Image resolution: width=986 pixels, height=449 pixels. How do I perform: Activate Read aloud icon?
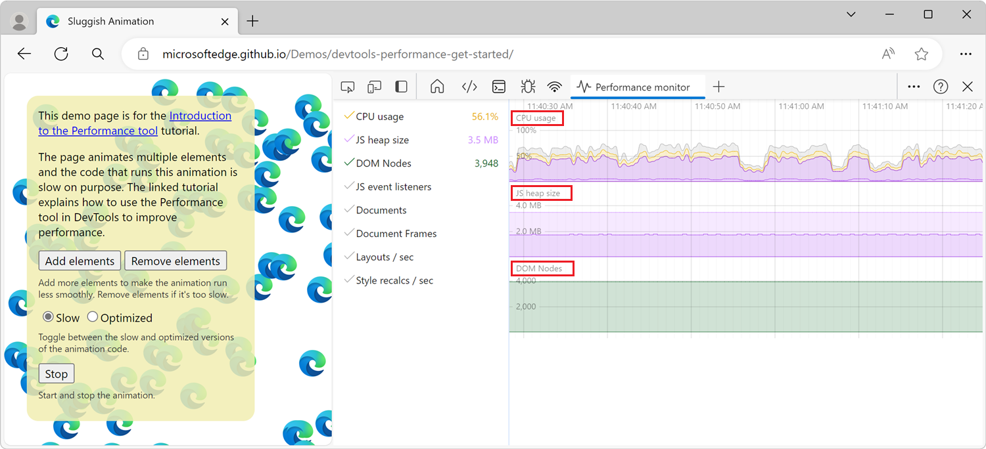tap(888, 54)
